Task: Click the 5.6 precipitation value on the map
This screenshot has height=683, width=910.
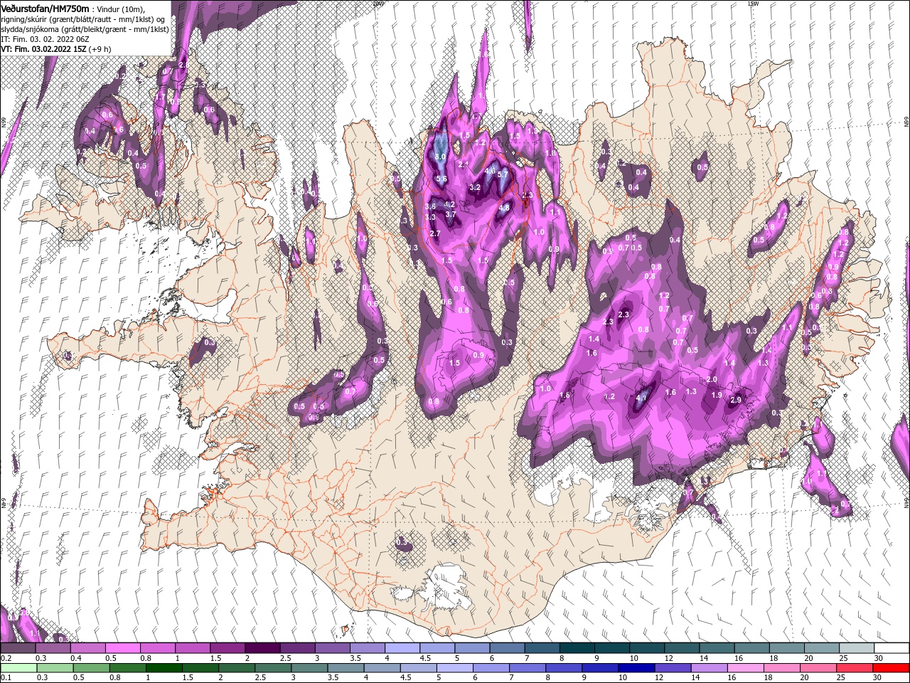Action: pyautogui.click(x=441, y=179)
